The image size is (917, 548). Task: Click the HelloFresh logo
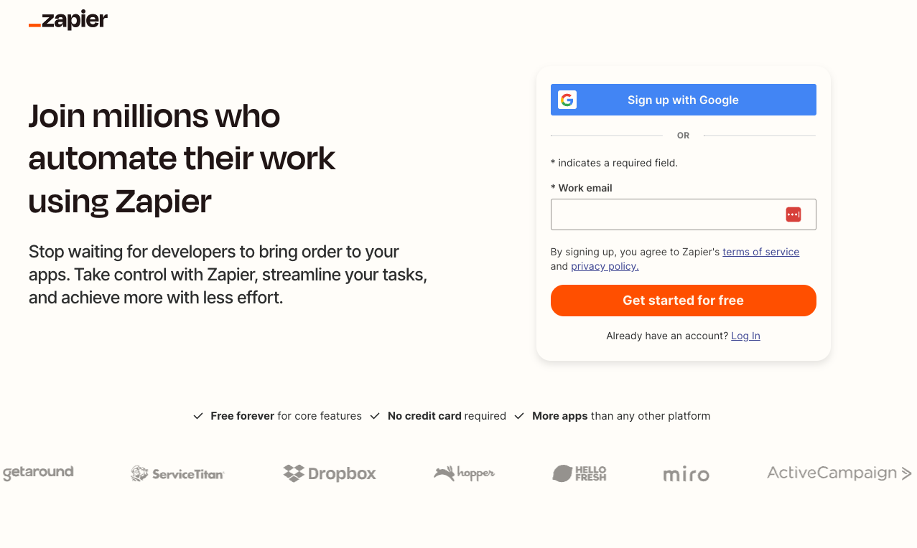tap(579, 473)
